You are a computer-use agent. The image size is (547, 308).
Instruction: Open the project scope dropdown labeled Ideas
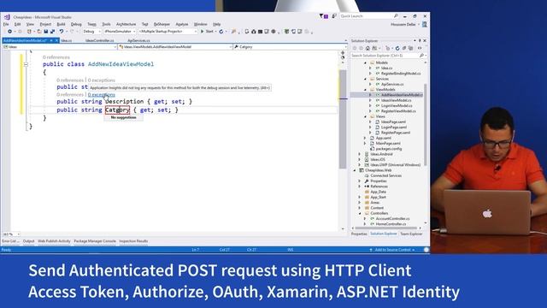(x=59, y=47)
